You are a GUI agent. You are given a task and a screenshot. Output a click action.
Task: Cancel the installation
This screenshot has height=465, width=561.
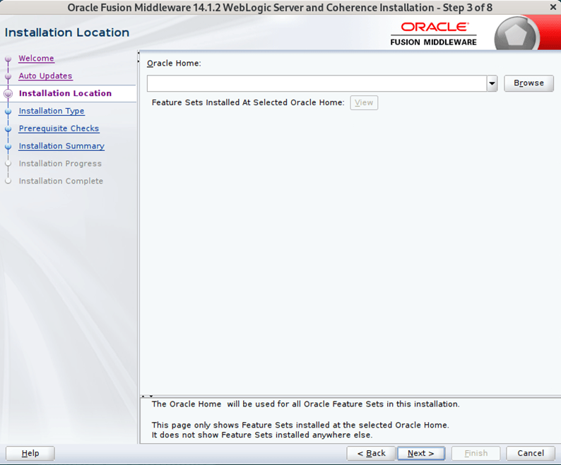point(531,453)
